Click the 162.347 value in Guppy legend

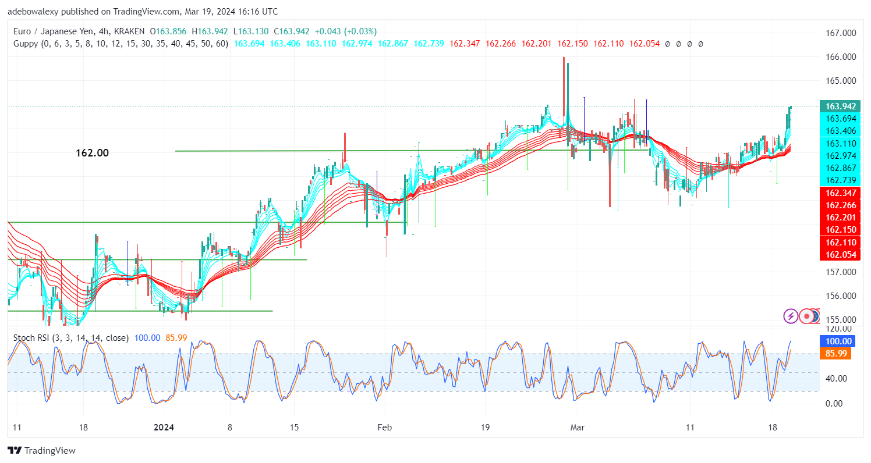pos(465,44)
